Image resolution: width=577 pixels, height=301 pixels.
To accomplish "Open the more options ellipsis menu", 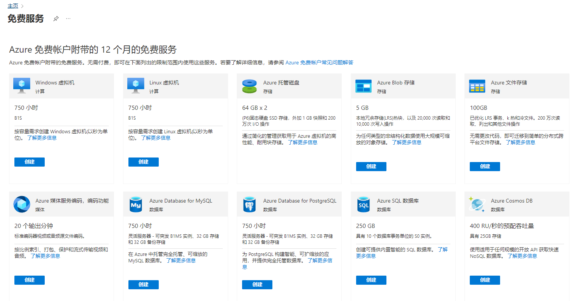I will click(68, 19).
